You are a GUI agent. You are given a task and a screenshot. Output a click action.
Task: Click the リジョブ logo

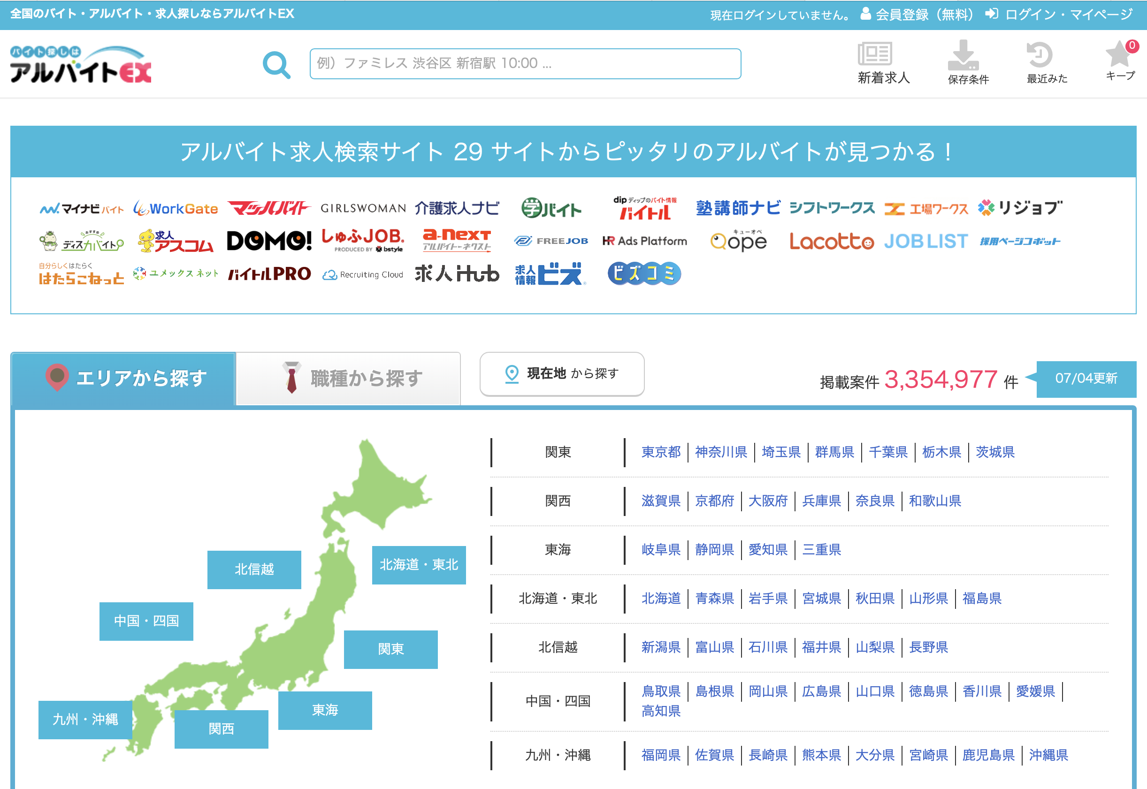pyautogui.click(x=1020, y=208)
